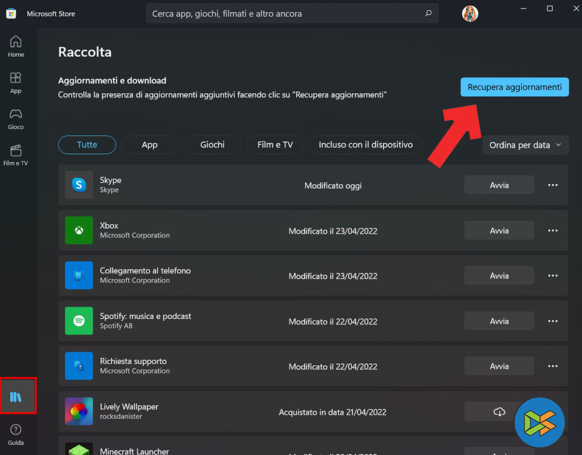The height and width of the screenshot is (455, 582).
Task: Click the search magnifier icon
Action: point(427,14)
